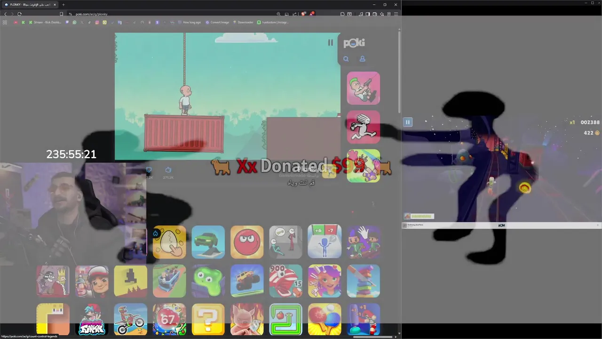
Task: Open the Poki logo home link beside Plonky
Action: click(354, 43)
